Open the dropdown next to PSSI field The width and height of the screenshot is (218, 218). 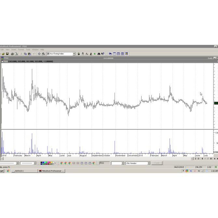pos(123,163)
